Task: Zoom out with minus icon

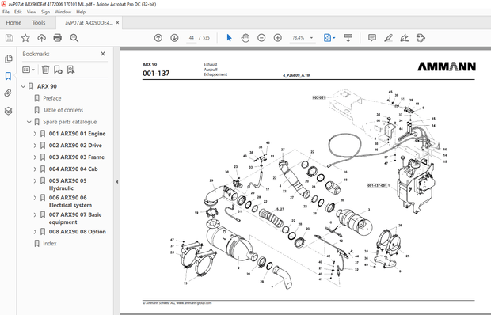Action: tap(261, 38)
